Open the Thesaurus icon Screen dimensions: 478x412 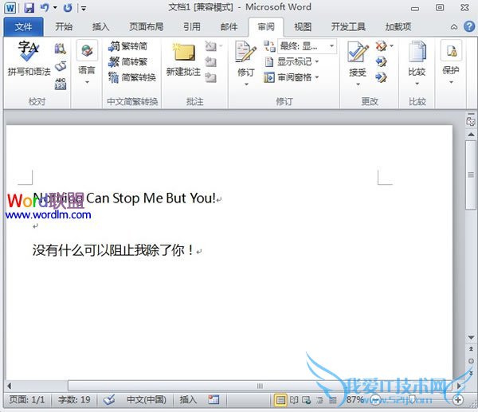click(x=61, y=67)
